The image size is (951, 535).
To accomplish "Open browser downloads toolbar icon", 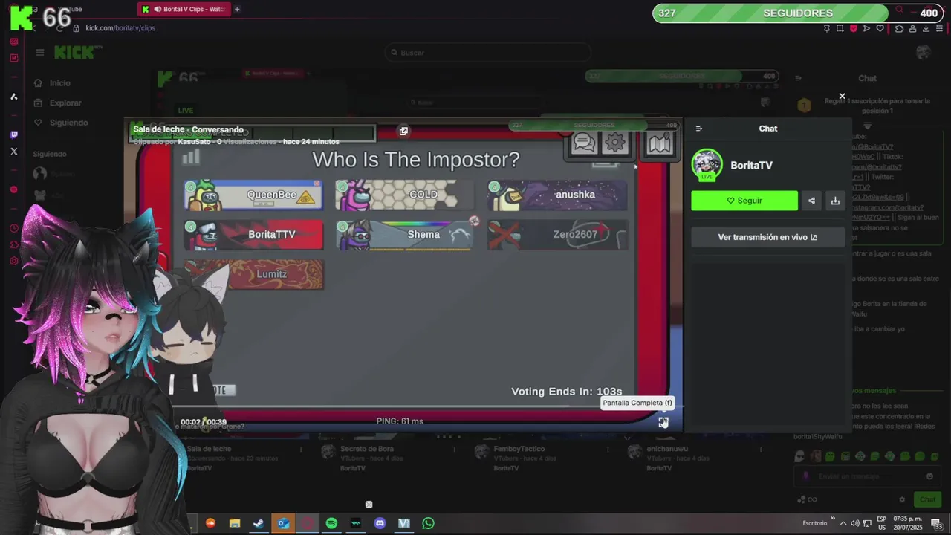I will (x=926, y=28).
